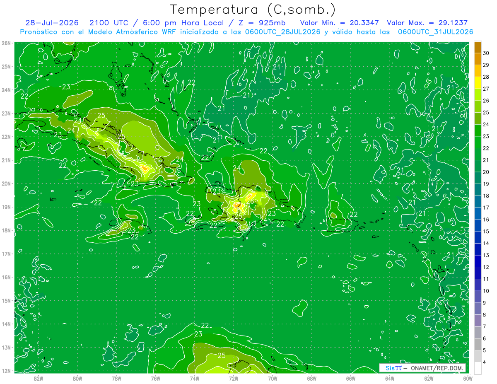Click '6:00 pm Hora Local' text

(x=184, y=23)
